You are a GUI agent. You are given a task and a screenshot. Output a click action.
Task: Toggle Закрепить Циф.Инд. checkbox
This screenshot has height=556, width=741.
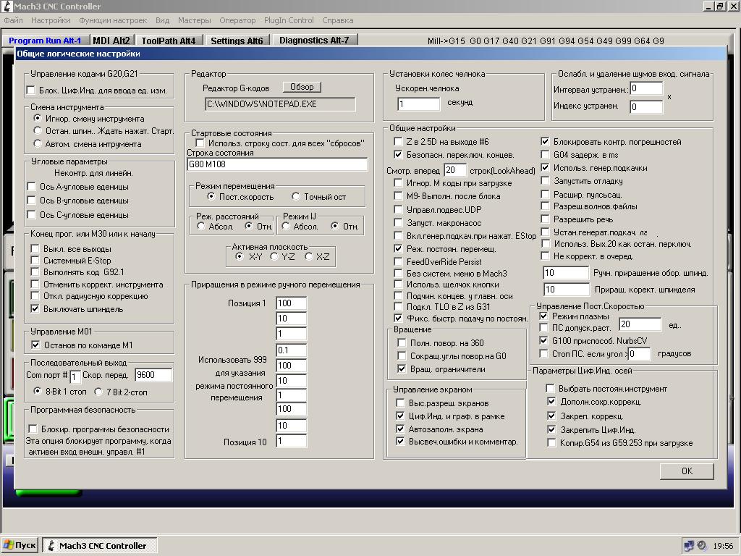click(551, 429)
